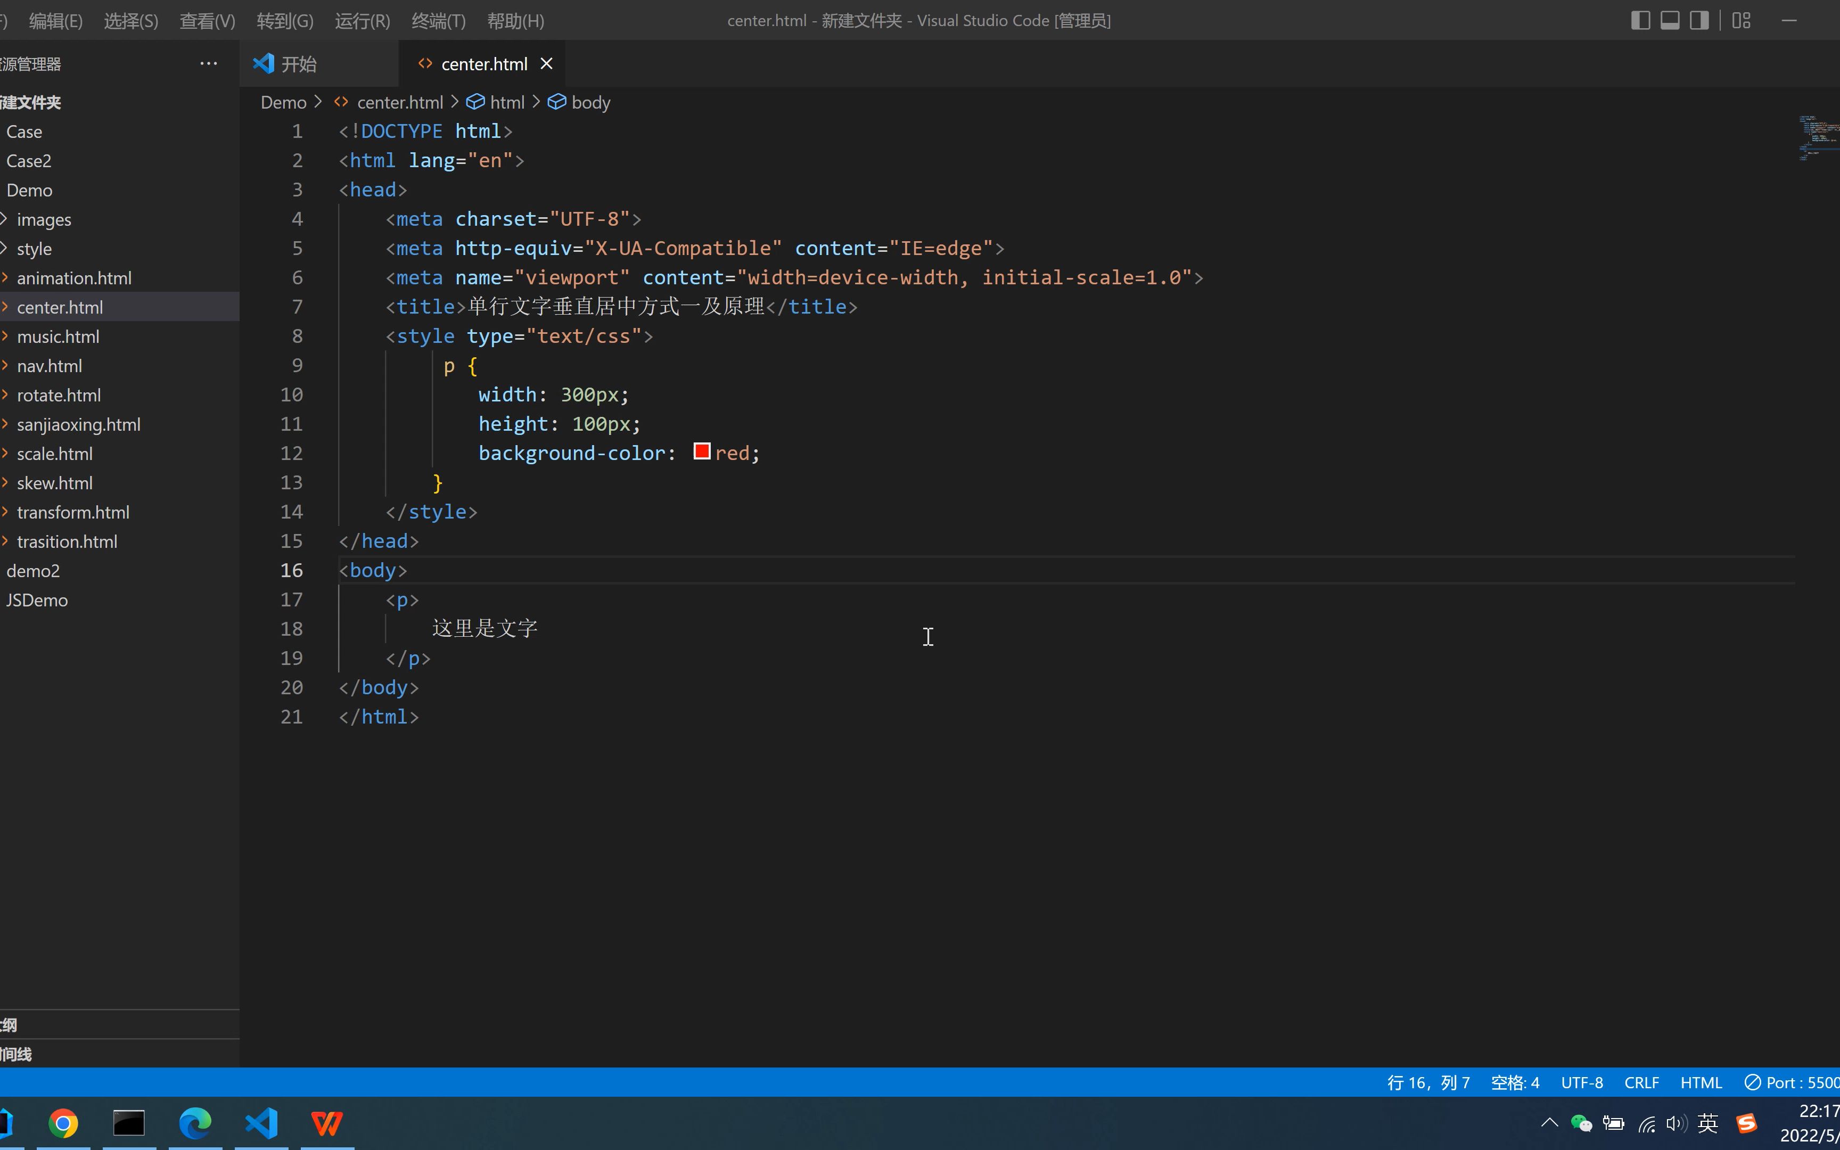This screenshot has height=1150, width=1840.
Task: Click line and column indicator 行 16, 列 7
Action: [1428, 1082]
